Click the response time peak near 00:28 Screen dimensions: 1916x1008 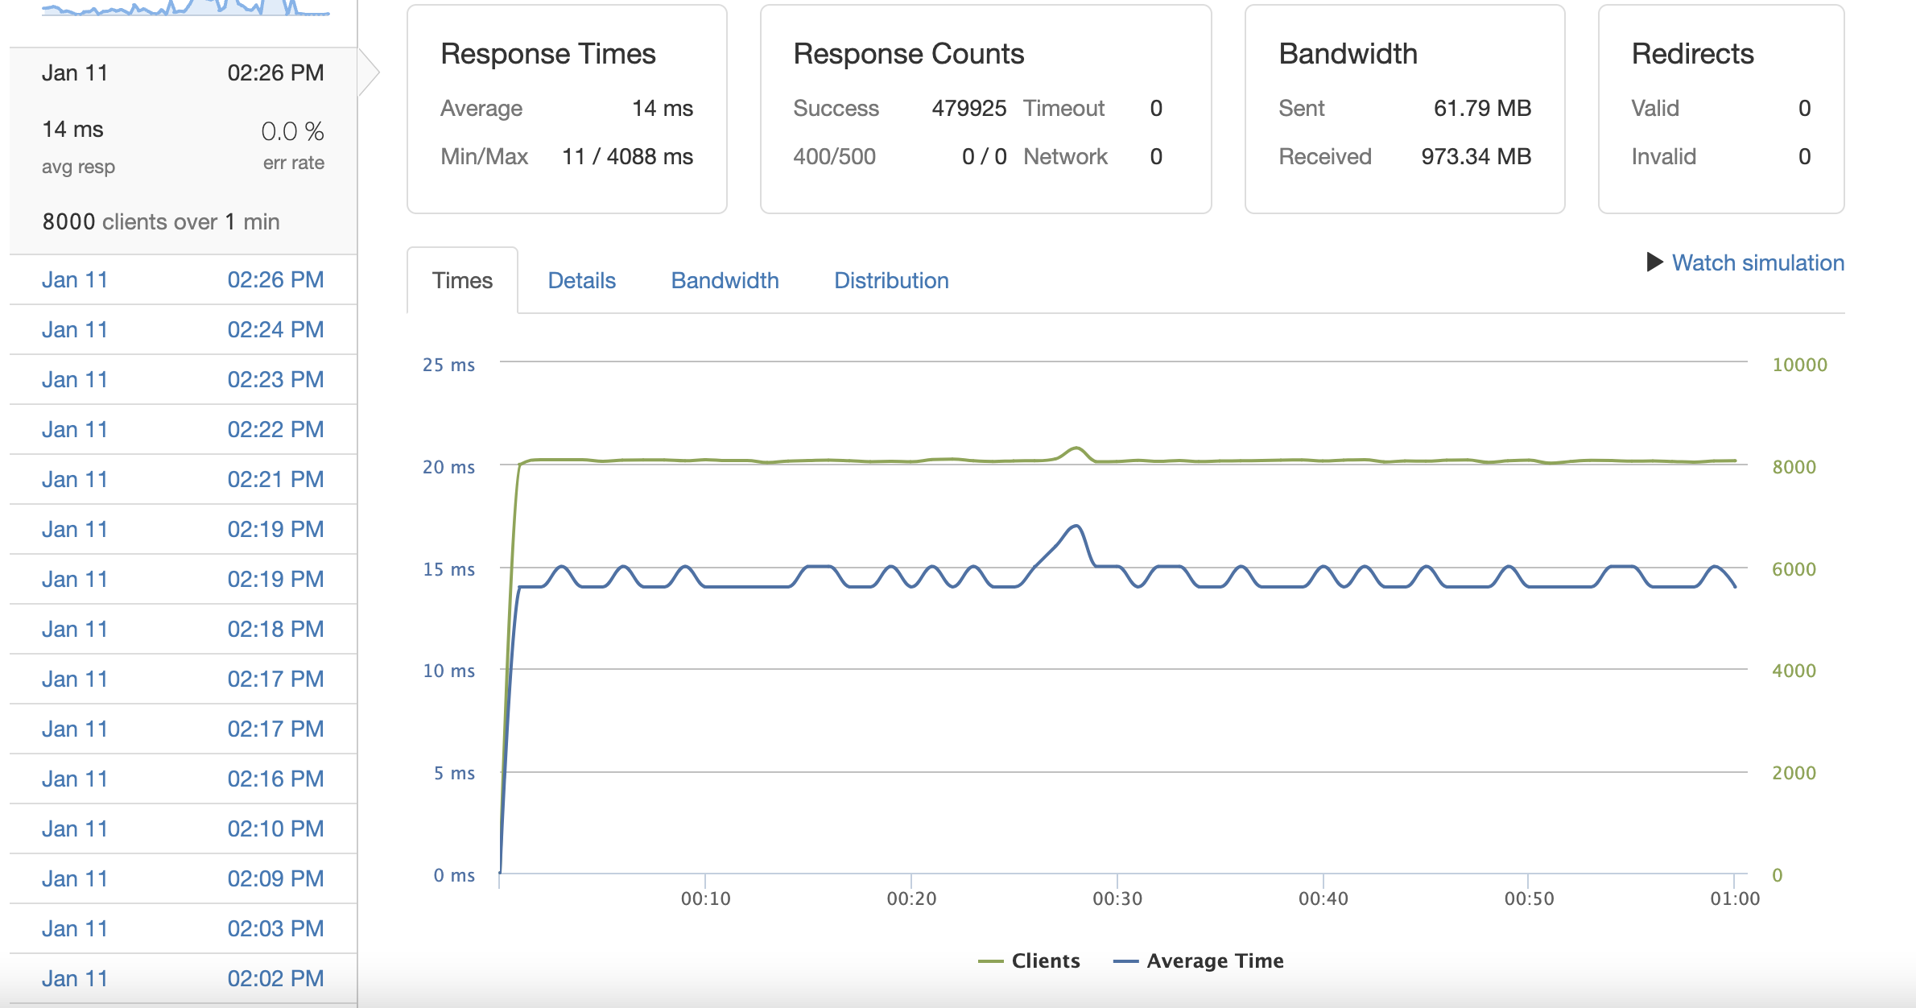point(1076,526)
